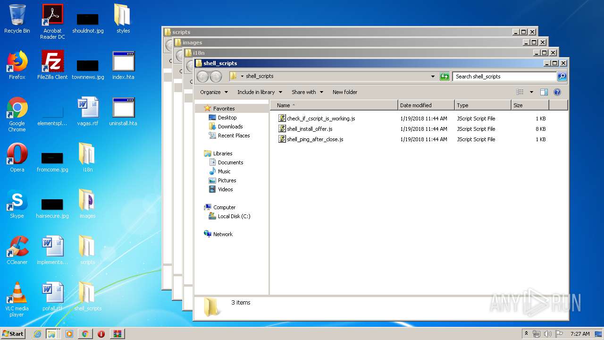Viewport: 604px width, 340px height.
Task: Select pofall.rtf document on desktop
Action: point(52,297)
